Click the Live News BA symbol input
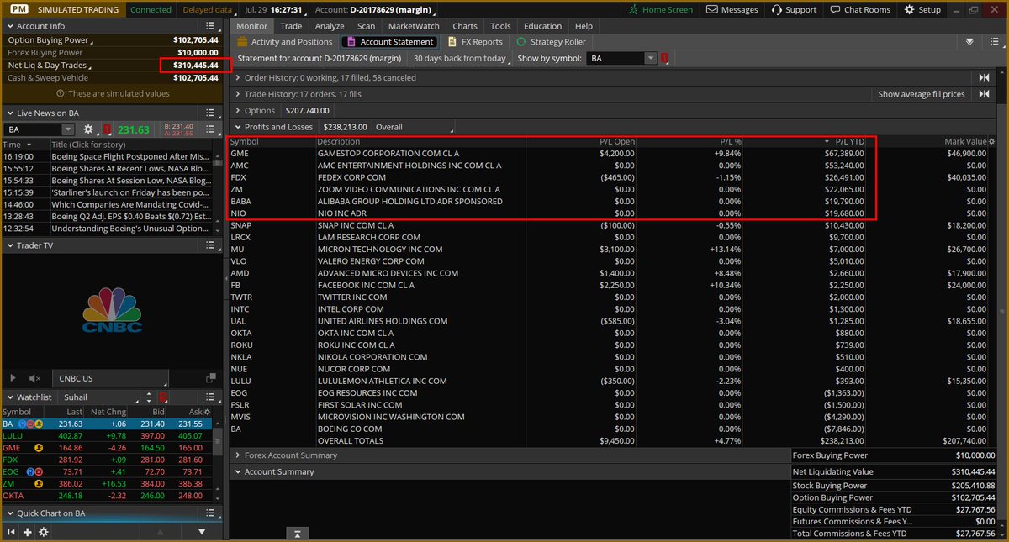 [34, 129]
